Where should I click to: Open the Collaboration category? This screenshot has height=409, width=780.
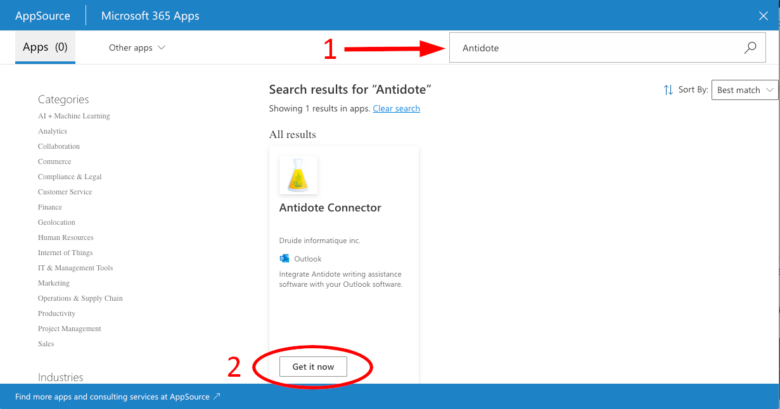coord(59,146)
